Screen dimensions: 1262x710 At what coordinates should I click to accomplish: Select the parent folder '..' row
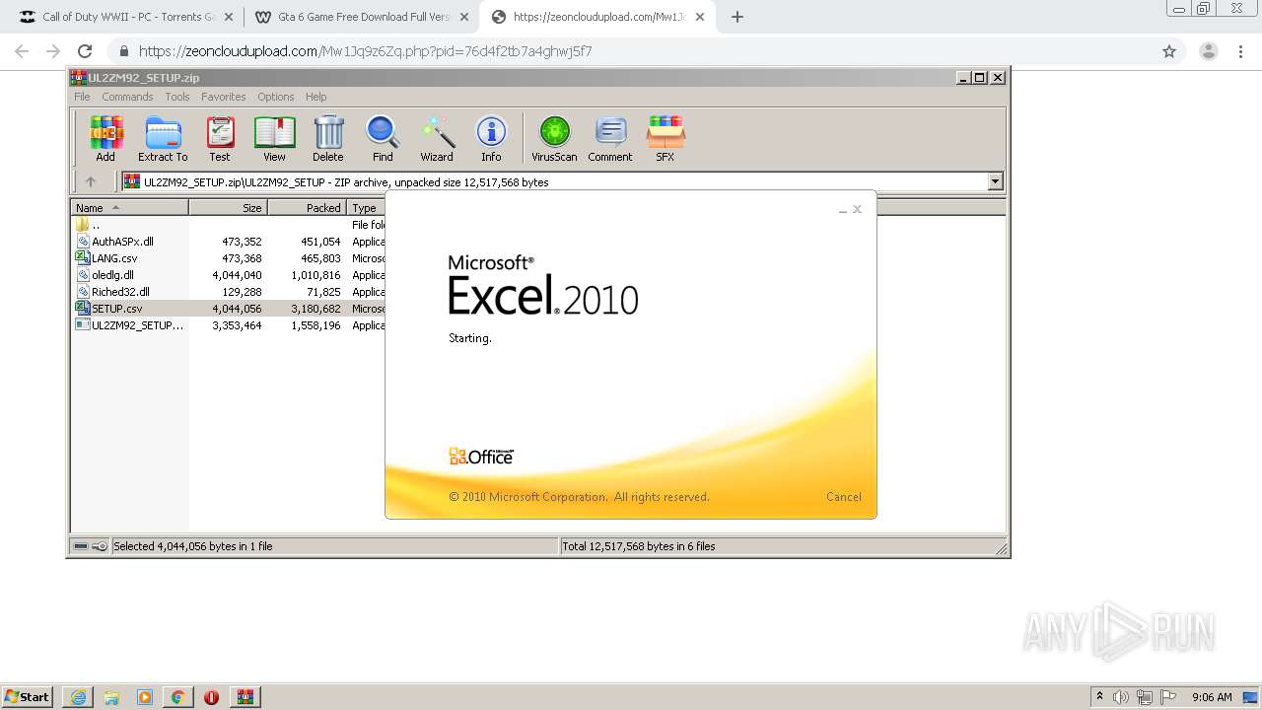(229, 225)
